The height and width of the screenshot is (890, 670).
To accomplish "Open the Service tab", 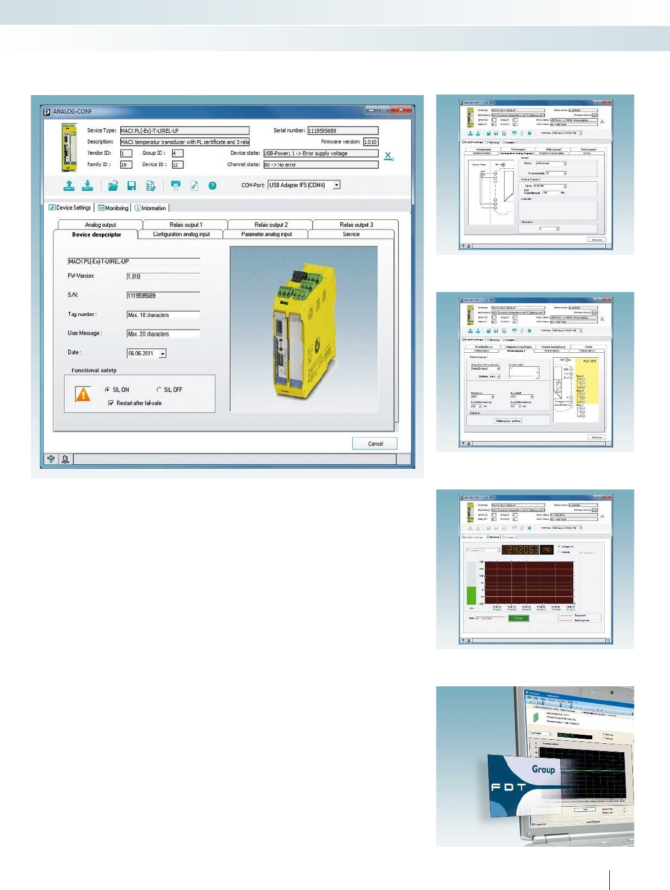I will (x=351, y=234).
